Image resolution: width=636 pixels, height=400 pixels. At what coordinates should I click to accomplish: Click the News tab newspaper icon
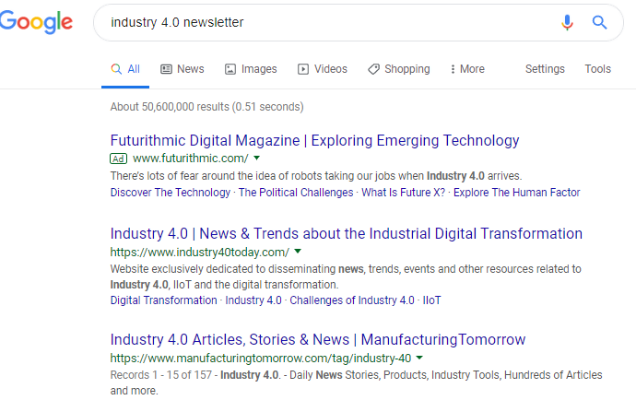click(x=166, y=69)
